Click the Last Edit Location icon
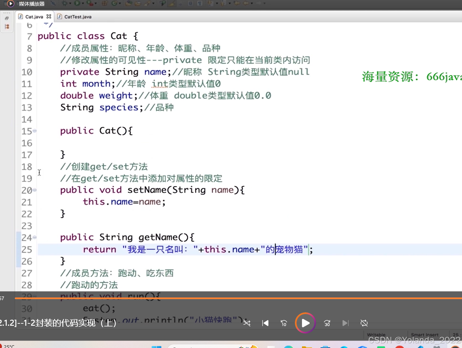 [237, 3]
